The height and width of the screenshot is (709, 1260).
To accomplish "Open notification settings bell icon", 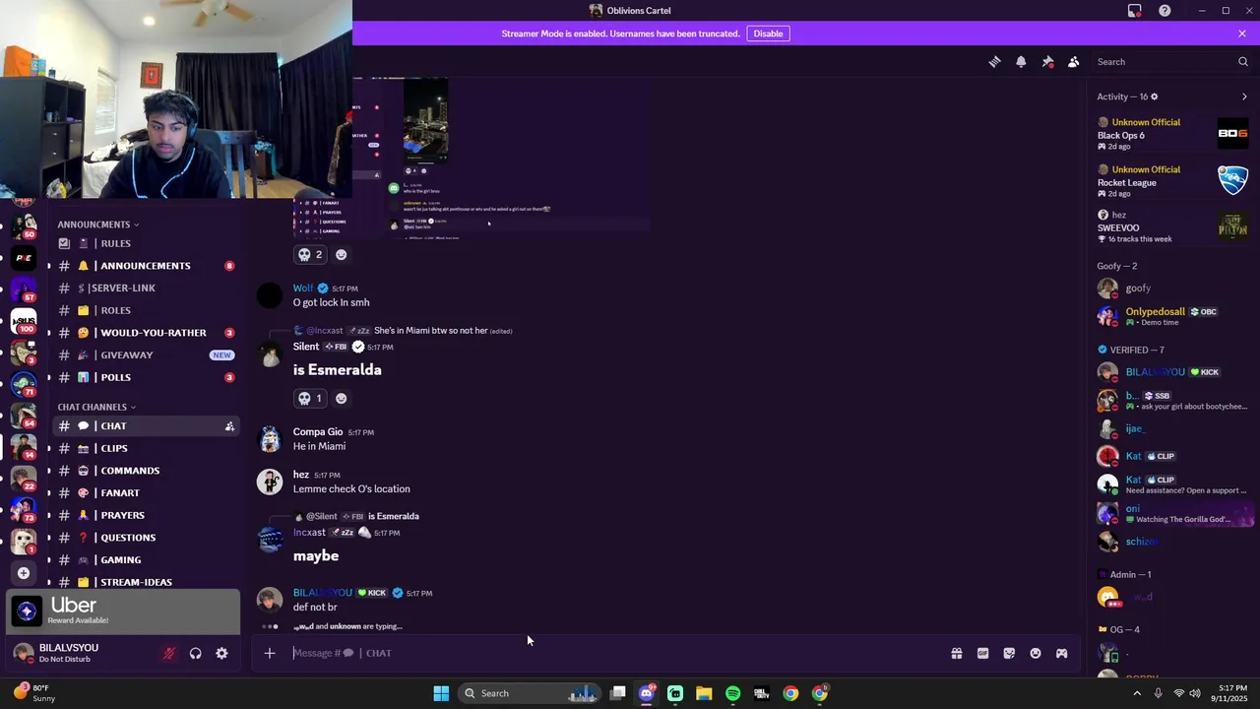I will coord(1021,61).
